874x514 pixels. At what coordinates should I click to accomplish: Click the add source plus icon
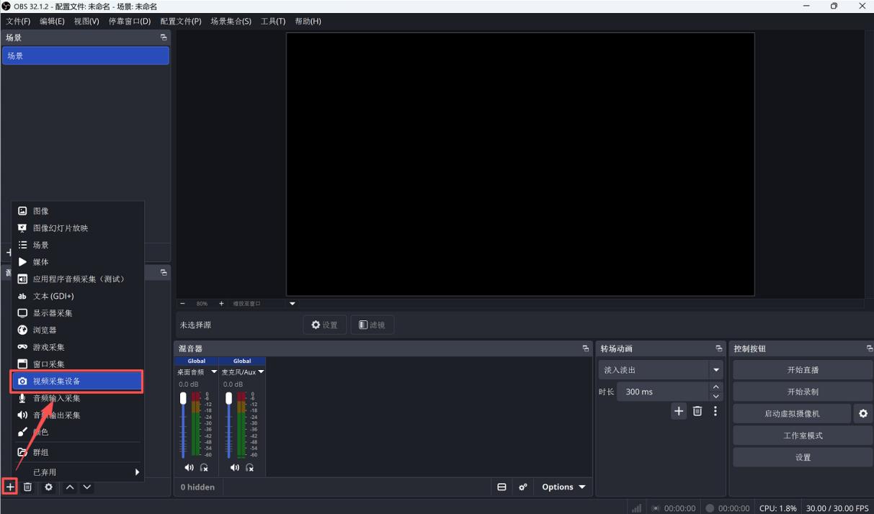(10, 487)
